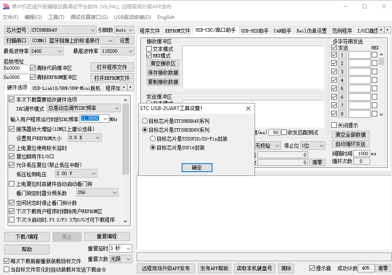Confirm dialog with 确定 button
The image size is (392, 275).
pyautogui.click(x=197, y=167)
